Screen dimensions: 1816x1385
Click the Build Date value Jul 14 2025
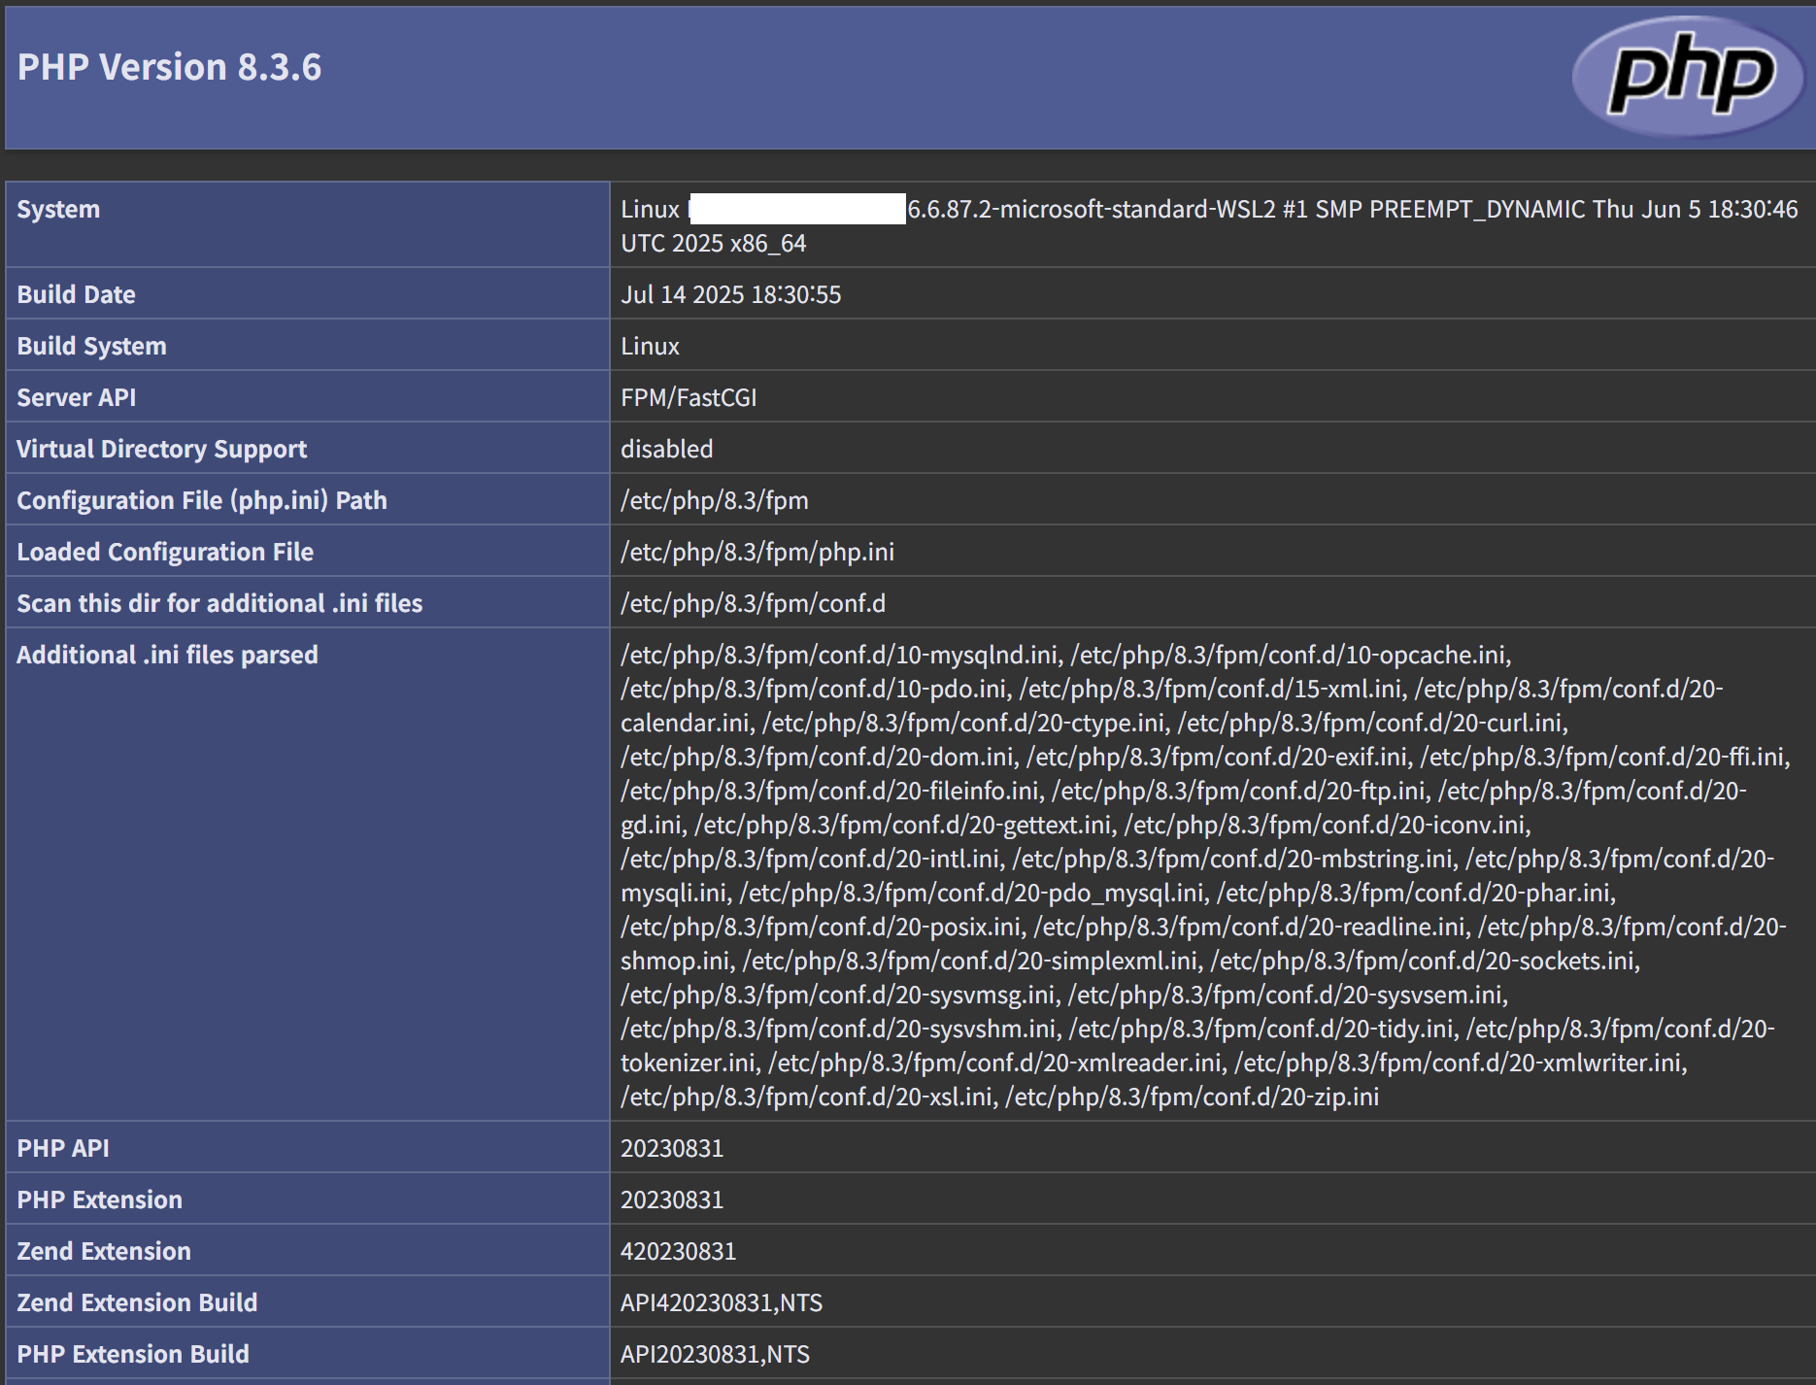(730, 294)
